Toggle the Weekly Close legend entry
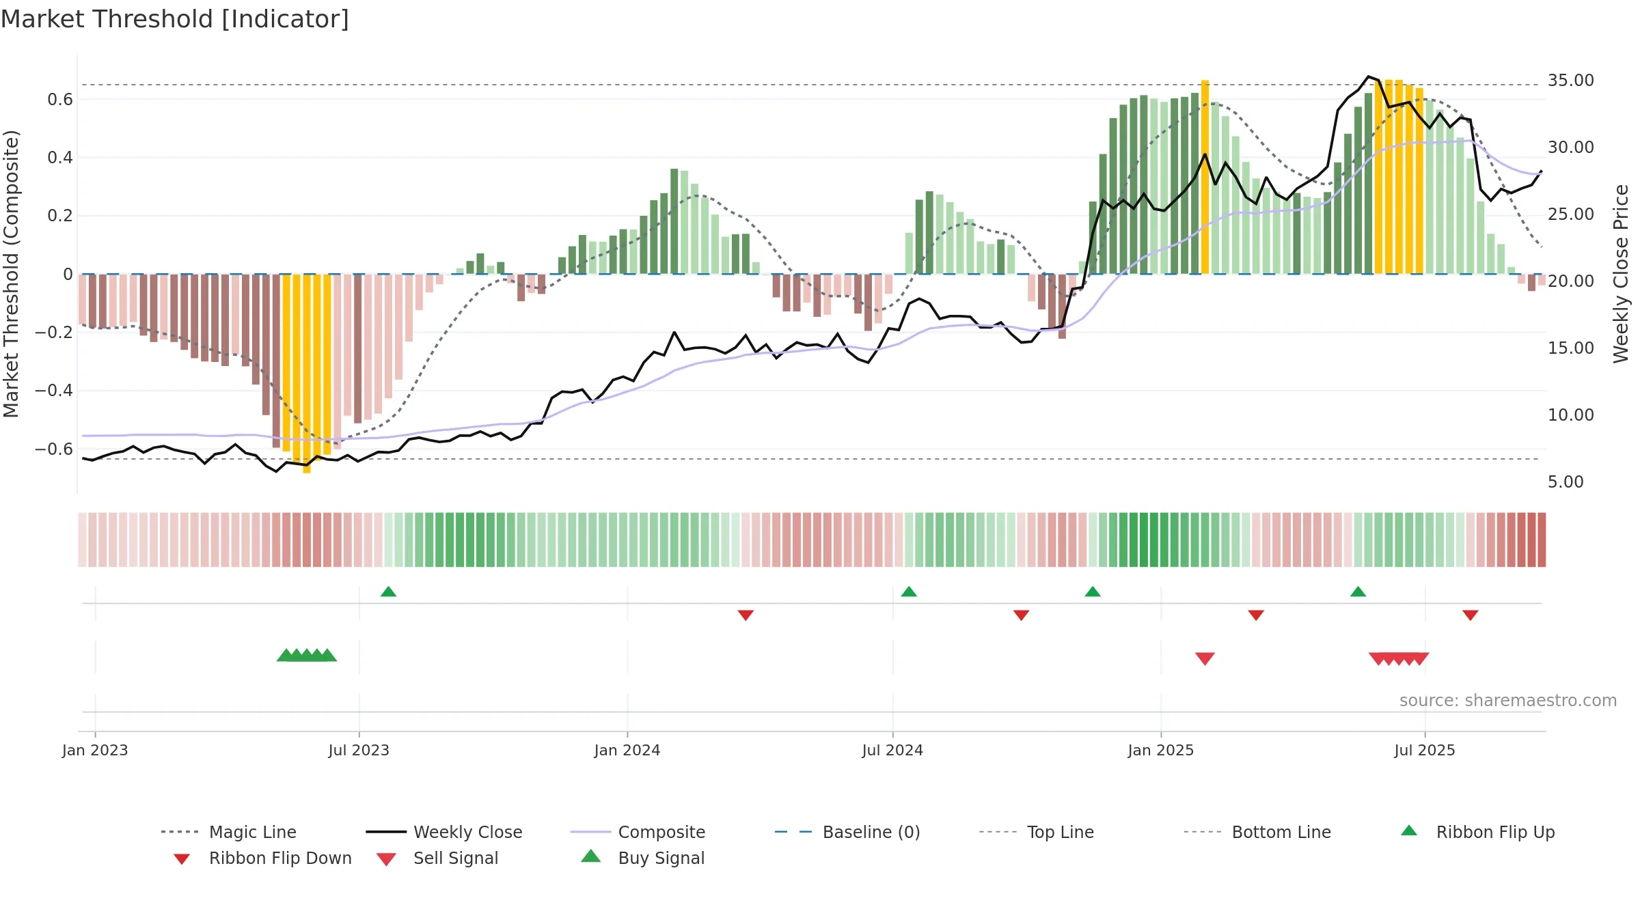This screenshot has height=922, width=1640. pos(444,832)
